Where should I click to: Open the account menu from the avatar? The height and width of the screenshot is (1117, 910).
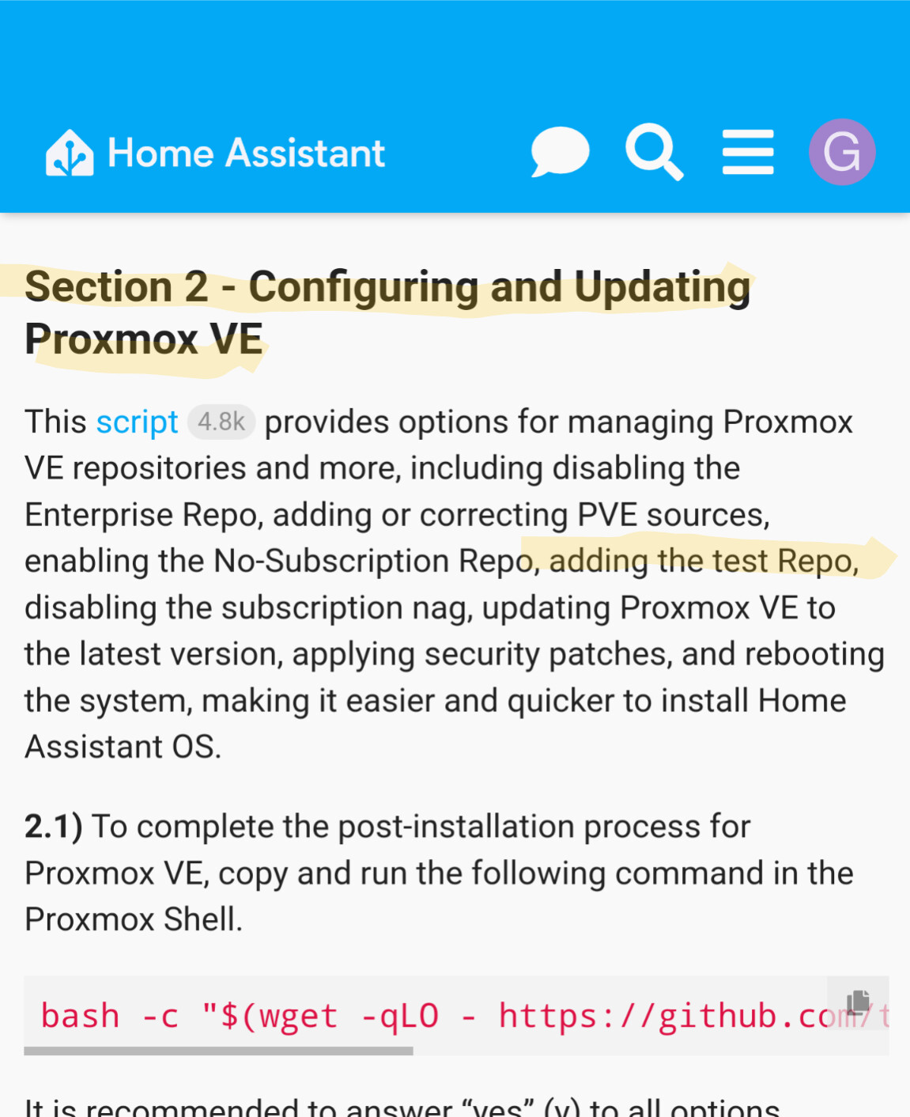pos(842,153)
